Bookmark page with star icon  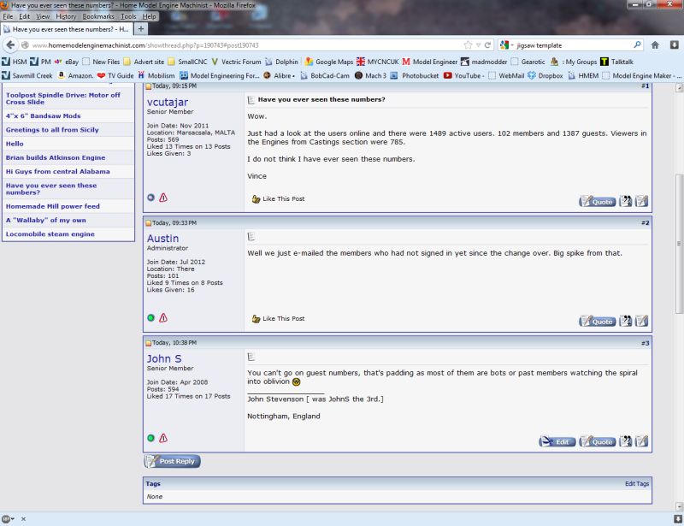[x=468, y=45]
